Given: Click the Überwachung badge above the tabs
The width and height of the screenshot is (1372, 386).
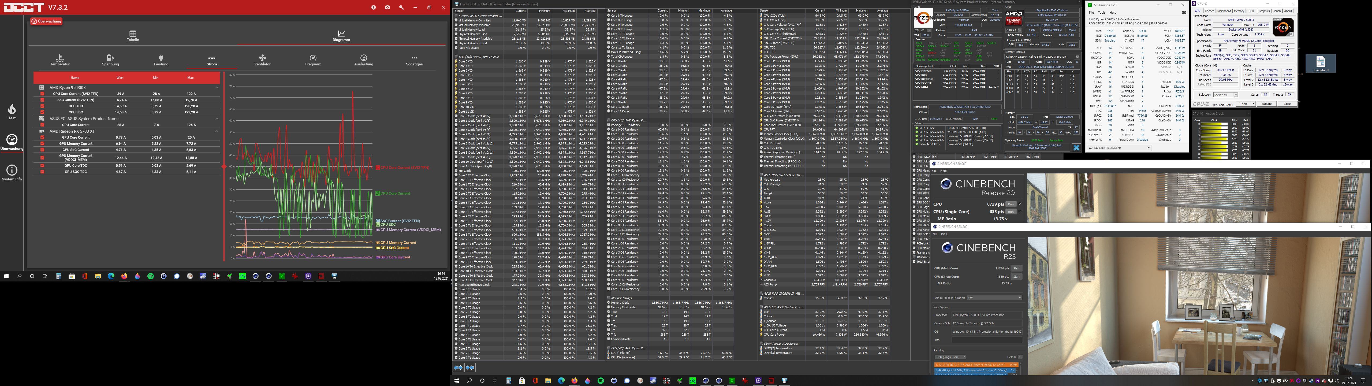Looking at the screenshot, I should click(x=47, y=21).
